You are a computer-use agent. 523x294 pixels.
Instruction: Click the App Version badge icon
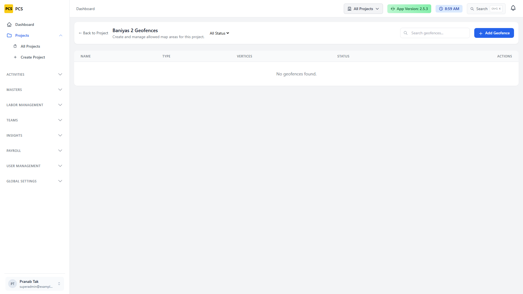pos(393,9)
